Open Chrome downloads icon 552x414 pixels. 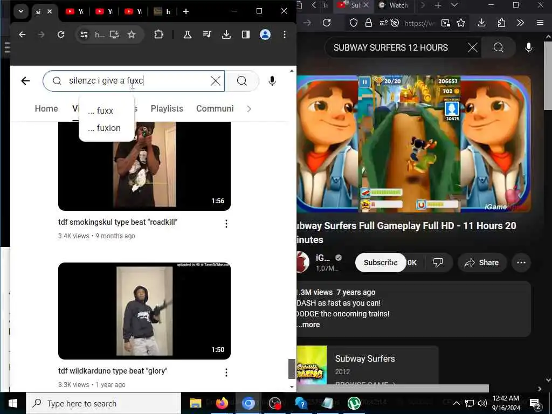coord(226,34)
